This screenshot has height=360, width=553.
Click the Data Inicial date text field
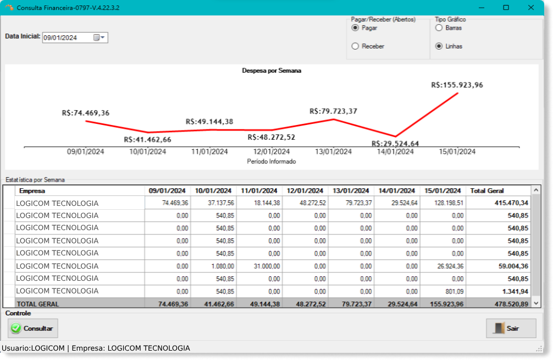[66, 38]
